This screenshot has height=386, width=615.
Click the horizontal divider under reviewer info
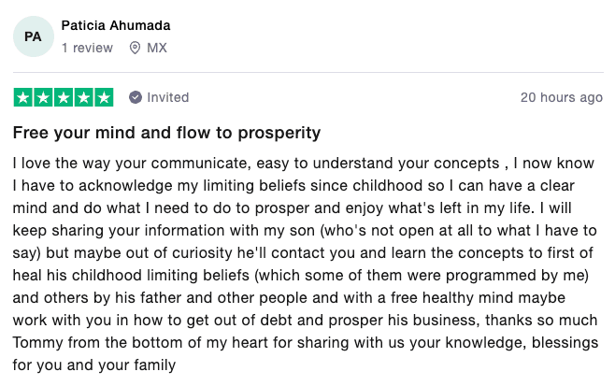[307, 72]
